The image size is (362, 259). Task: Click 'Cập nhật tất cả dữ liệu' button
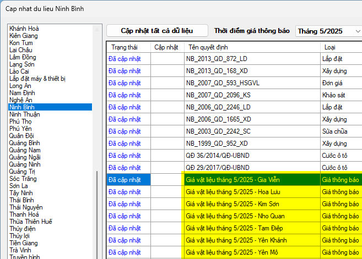(x=157, y=31)
